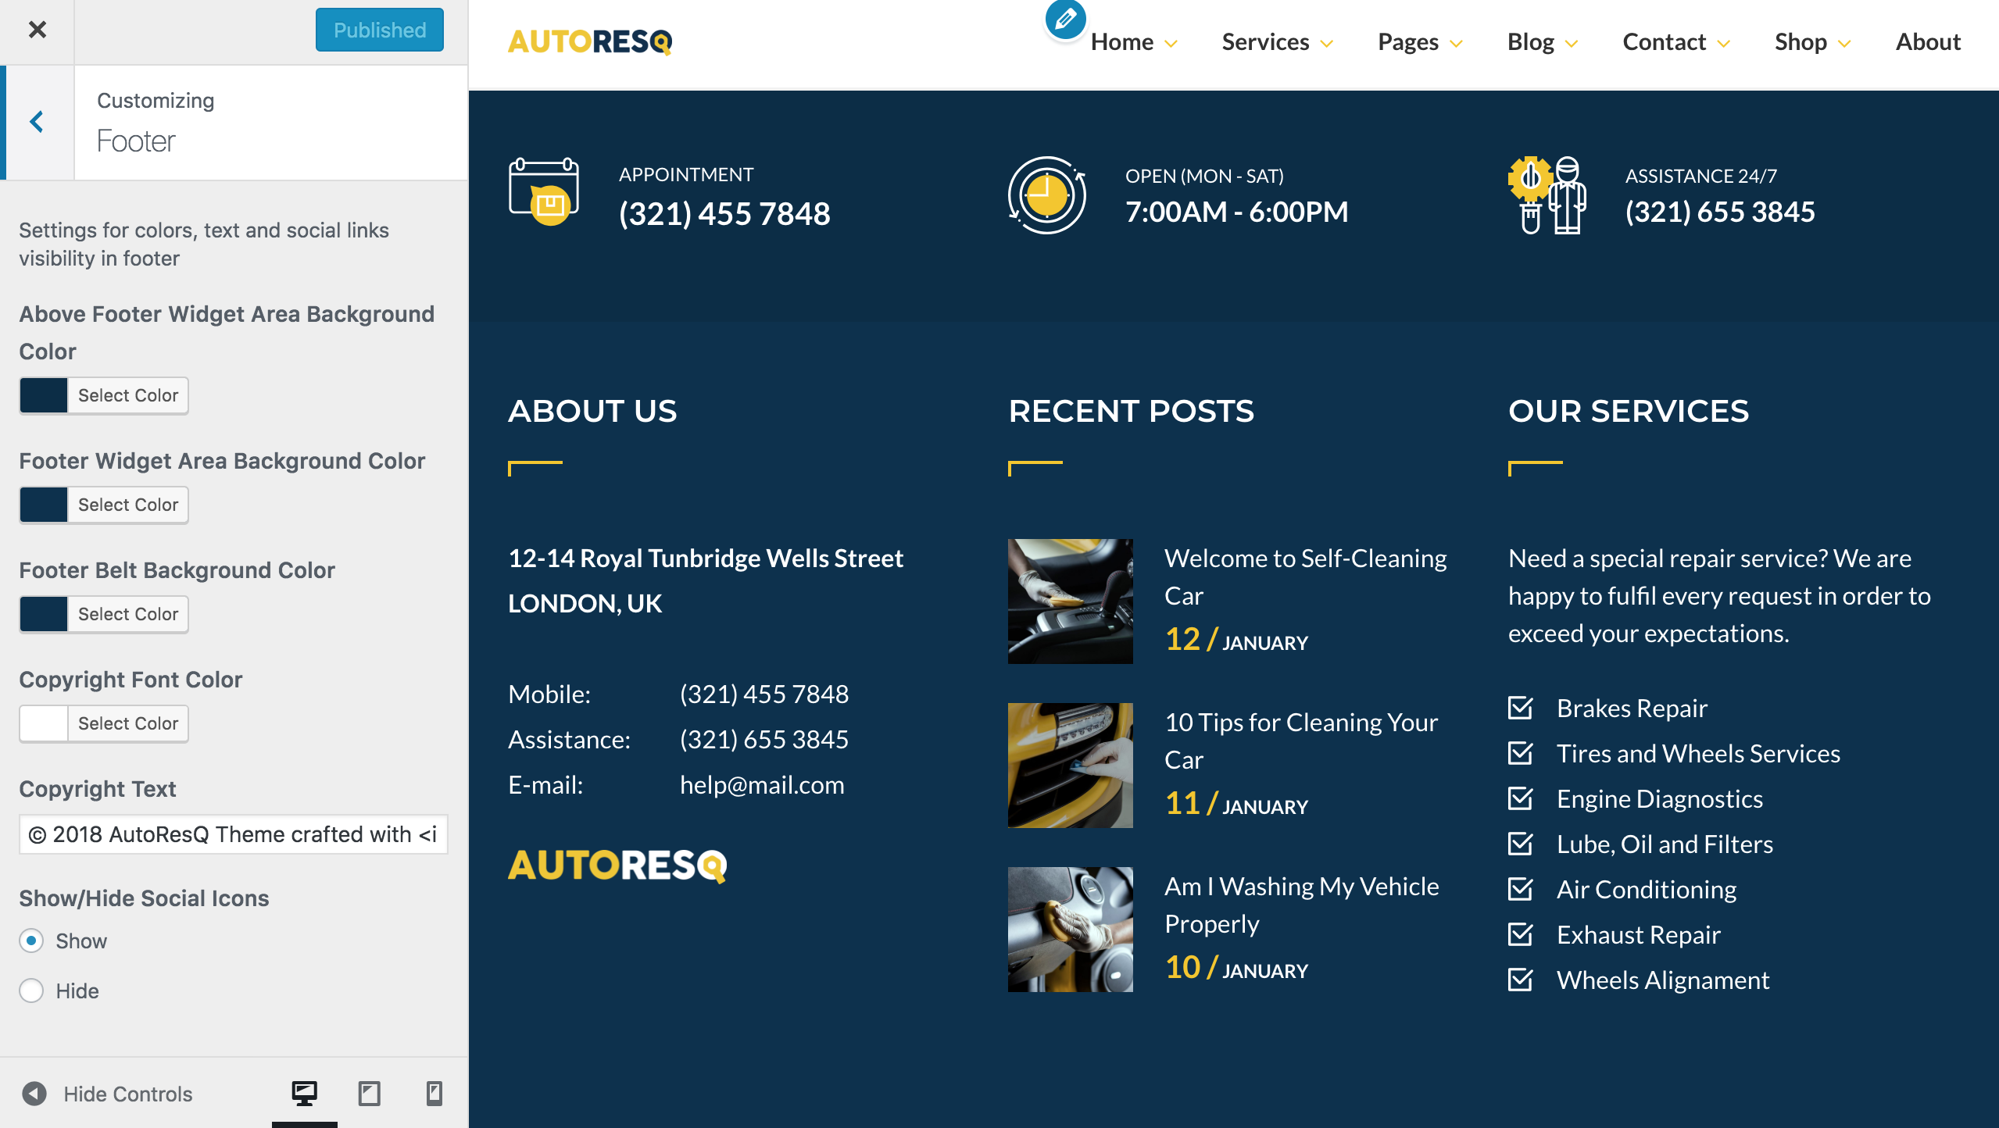Go back using the left chevron arrow

(37, 122)
